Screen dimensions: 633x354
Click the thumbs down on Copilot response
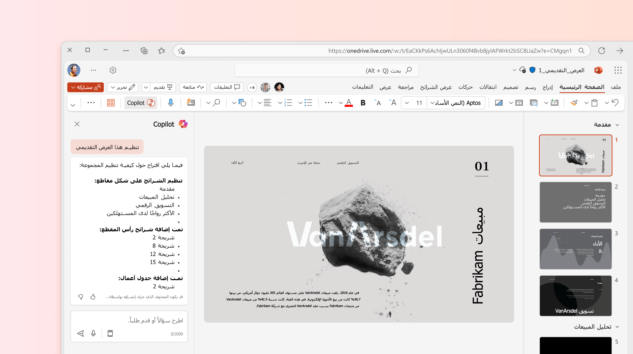click(81, 297)
